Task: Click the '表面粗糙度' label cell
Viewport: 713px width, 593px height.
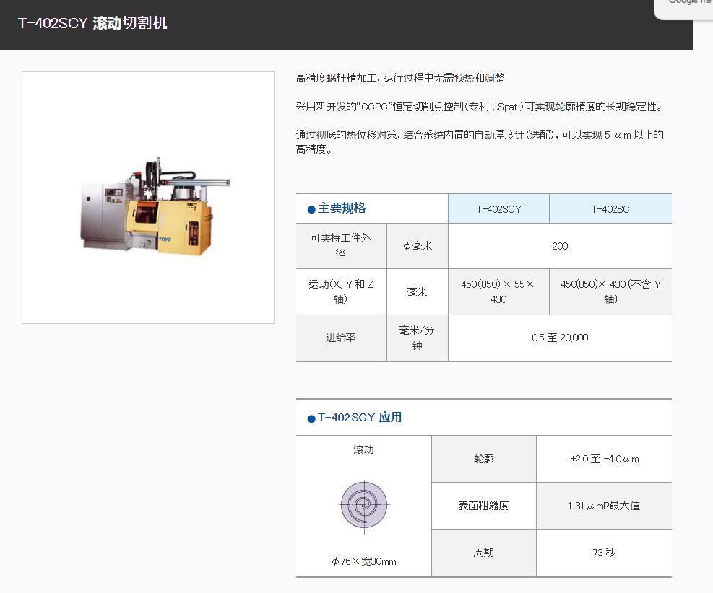Action: [484, 506]
